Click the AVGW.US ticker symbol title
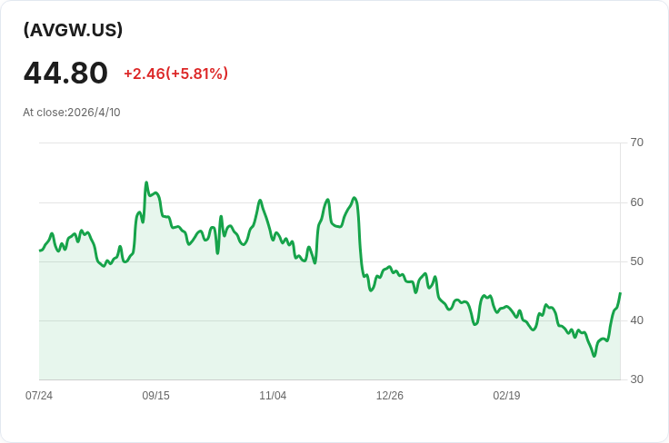Screen dimensions: 669x443 pos(73,30)
